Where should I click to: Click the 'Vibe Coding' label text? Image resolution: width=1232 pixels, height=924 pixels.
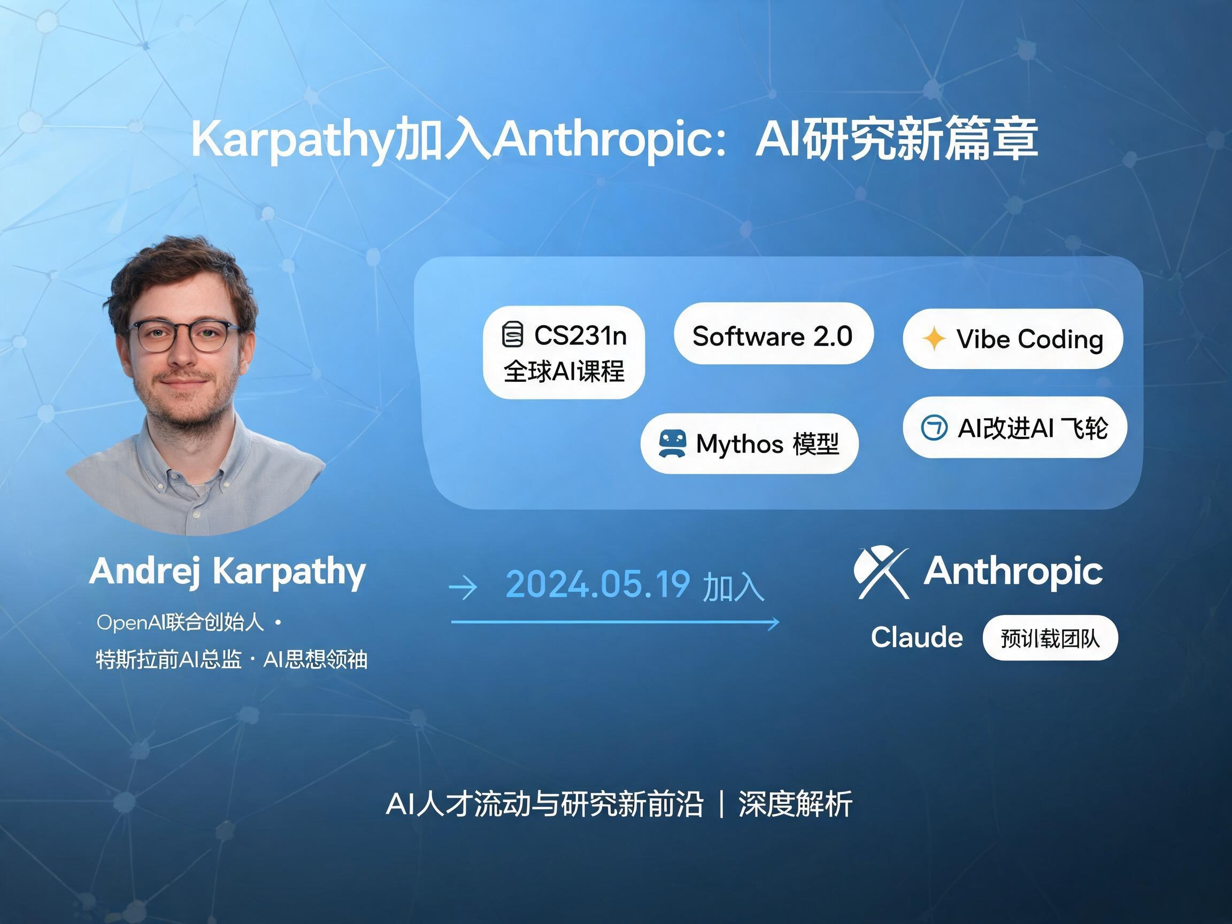pos(1030,339)
